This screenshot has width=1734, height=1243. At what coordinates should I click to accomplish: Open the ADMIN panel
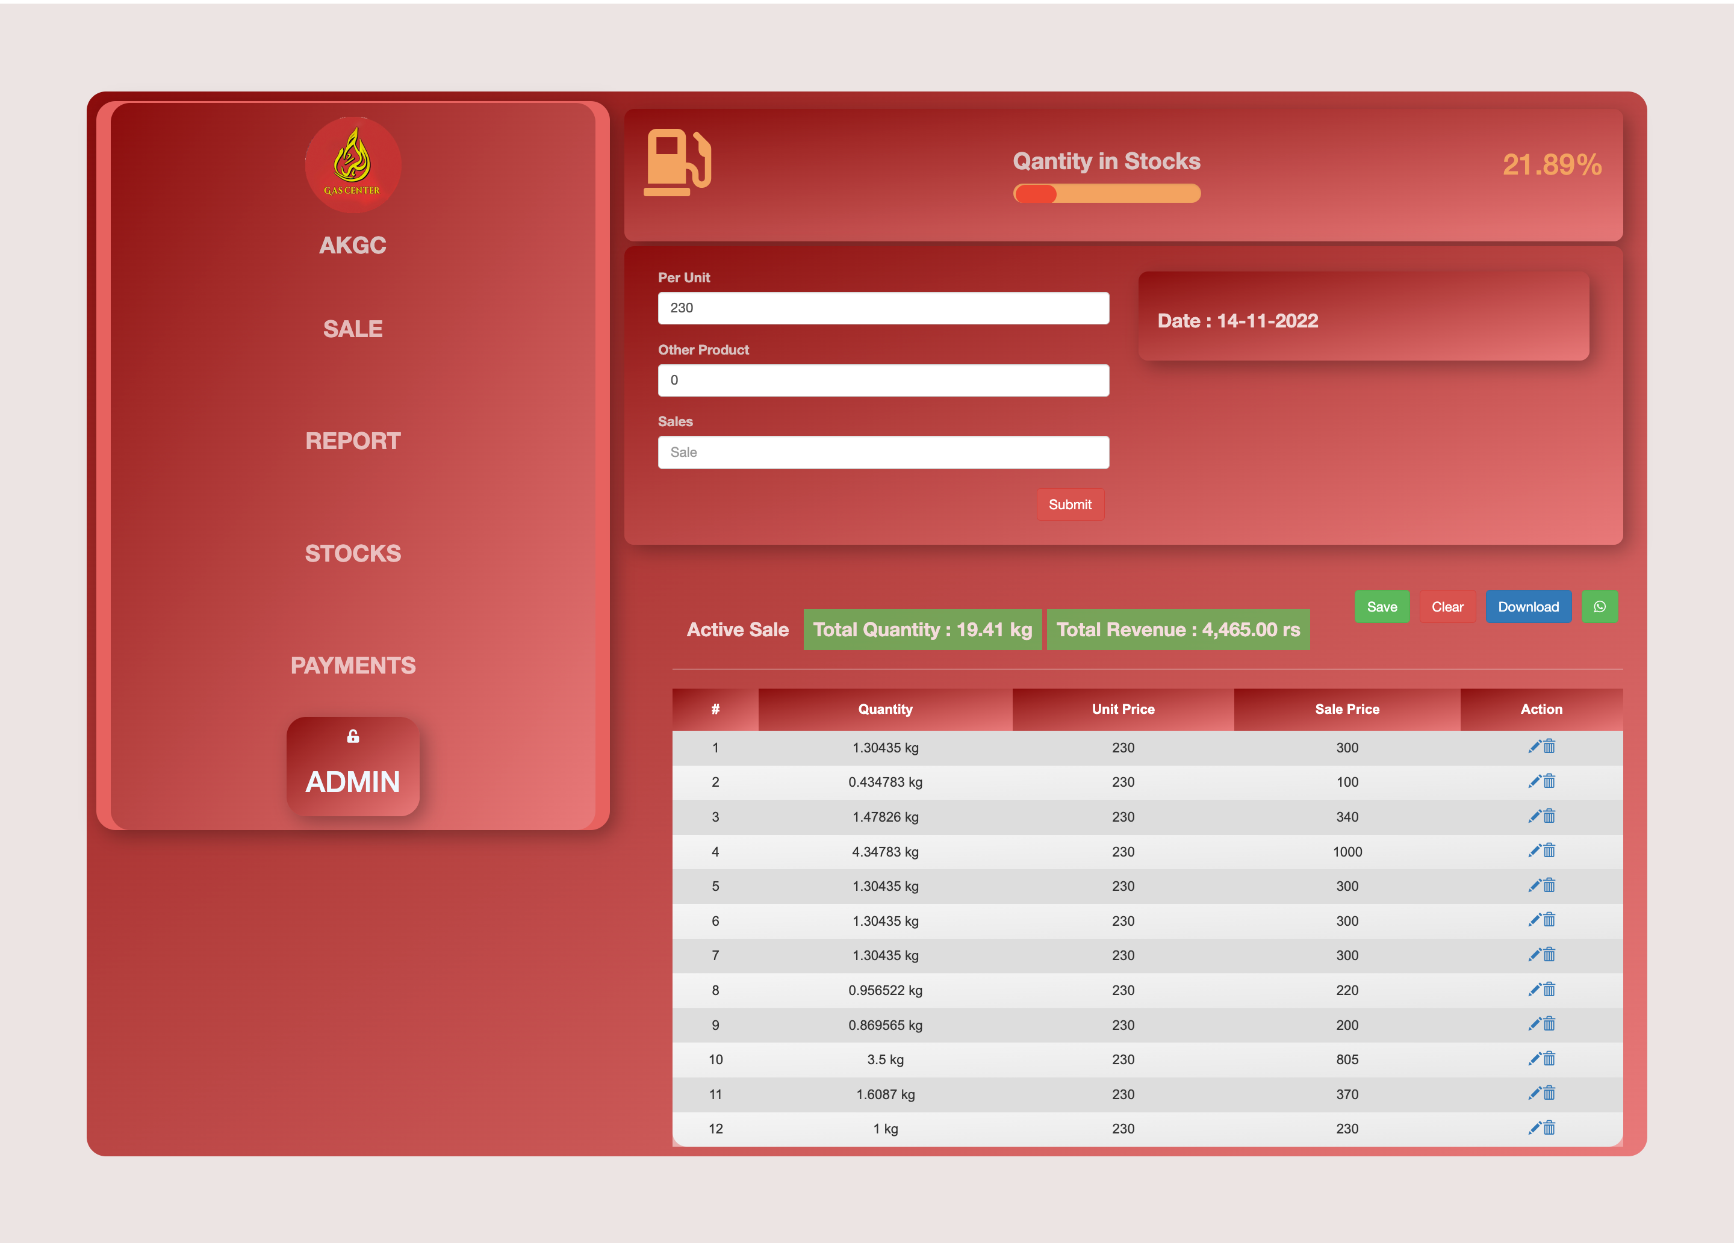(352, 781)
